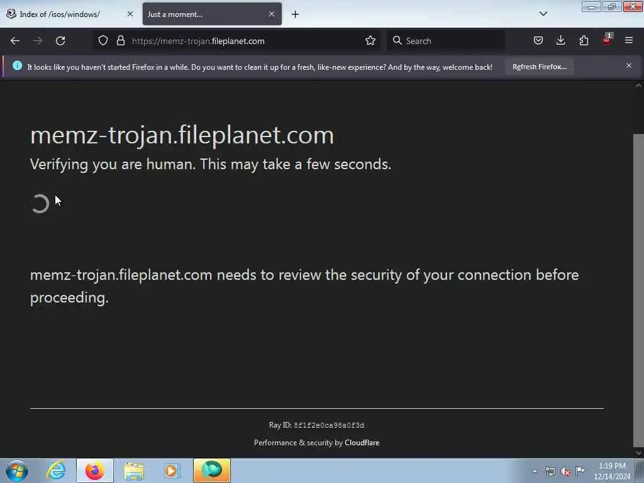Click the Firefox taskbar icon

tap(94, 470)
